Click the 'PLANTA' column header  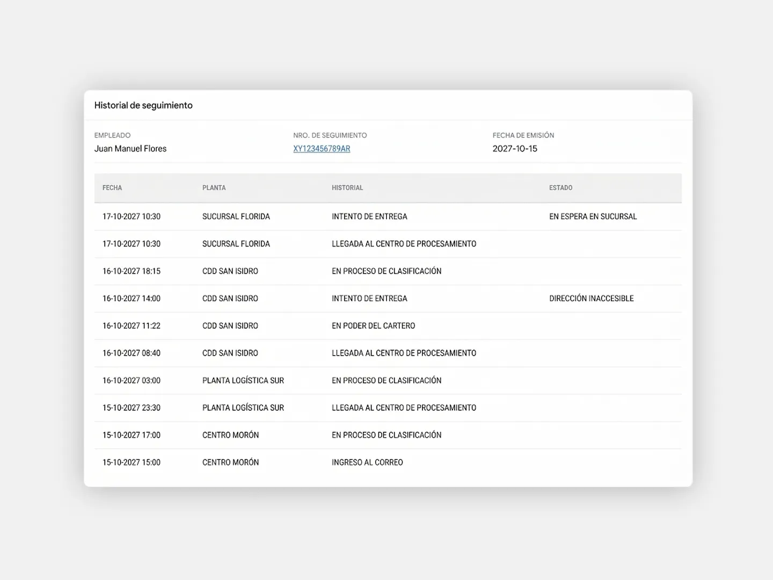[x=214, y=188]
